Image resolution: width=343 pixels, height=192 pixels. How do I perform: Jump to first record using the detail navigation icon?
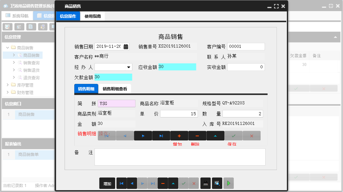click(x=106, y=135)
